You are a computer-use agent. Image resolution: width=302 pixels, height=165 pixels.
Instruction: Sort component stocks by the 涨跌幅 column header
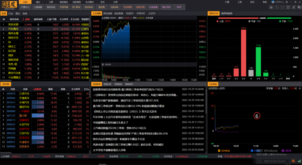point(37,89)
